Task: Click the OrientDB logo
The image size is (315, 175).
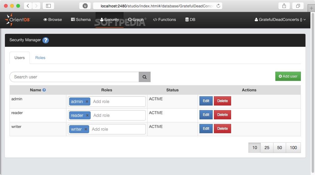Action: click(17, 20)
